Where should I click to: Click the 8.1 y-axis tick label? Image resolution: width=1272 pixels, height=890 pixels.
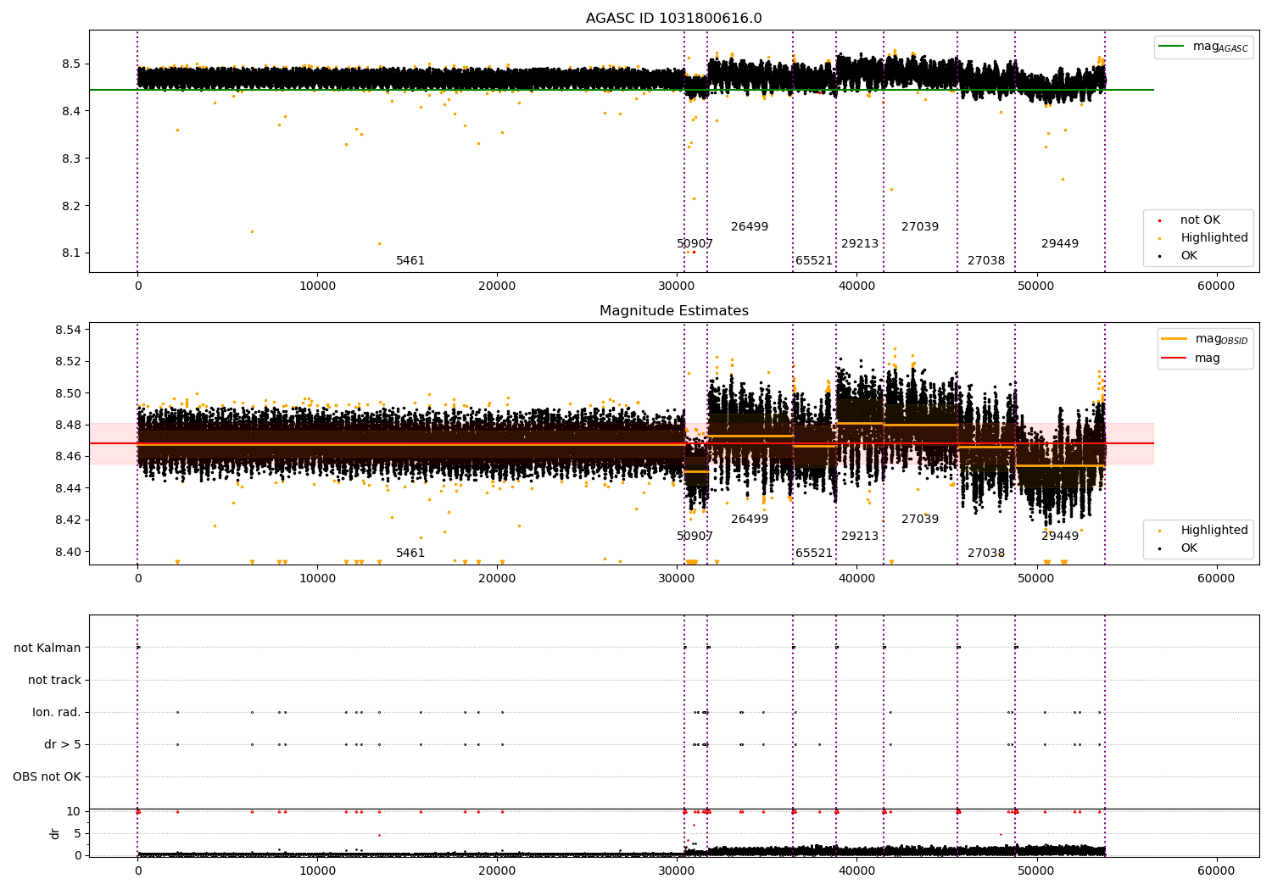pyautogui.click(x=71, y=253)
